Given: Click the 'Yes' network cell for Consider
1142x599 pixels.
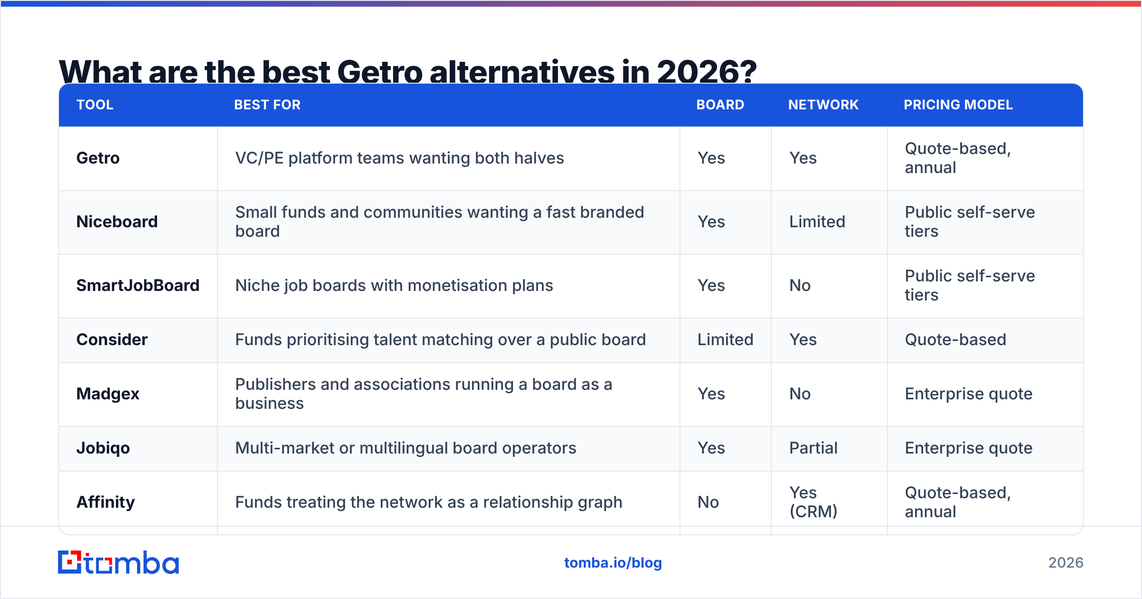Looking at the screenshot, I should pyautogui.click(x=803, y=339).
